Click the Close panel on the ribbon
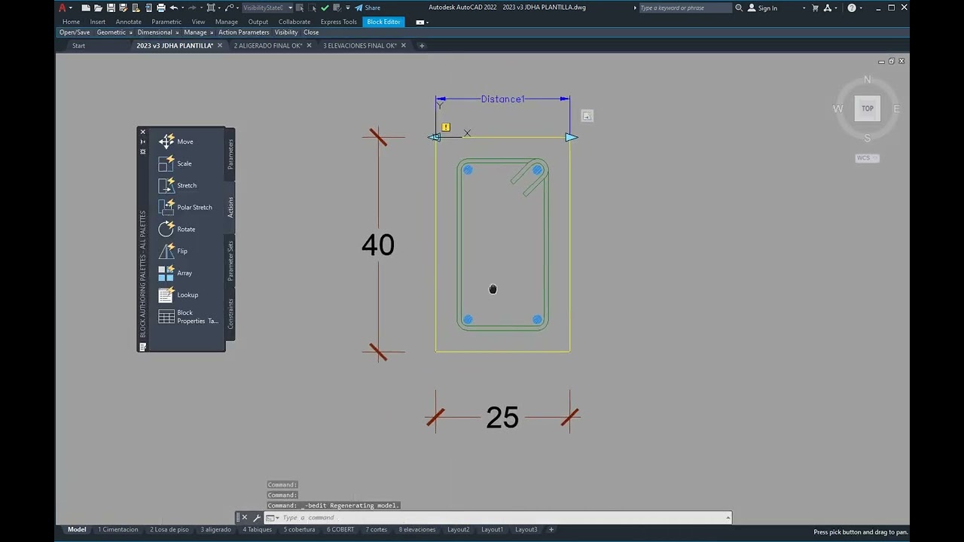This screenshot has height=542, width=964. click(x=311, y=32)
